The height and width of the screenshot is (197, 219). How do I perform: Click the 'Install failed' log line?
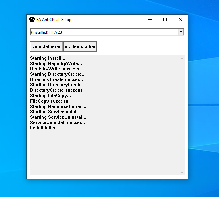43,128
